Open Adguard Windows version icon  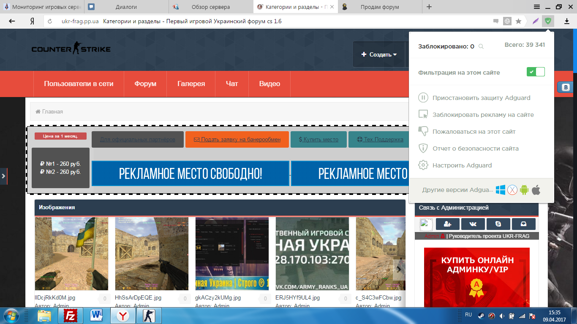[x=501, y=190]
